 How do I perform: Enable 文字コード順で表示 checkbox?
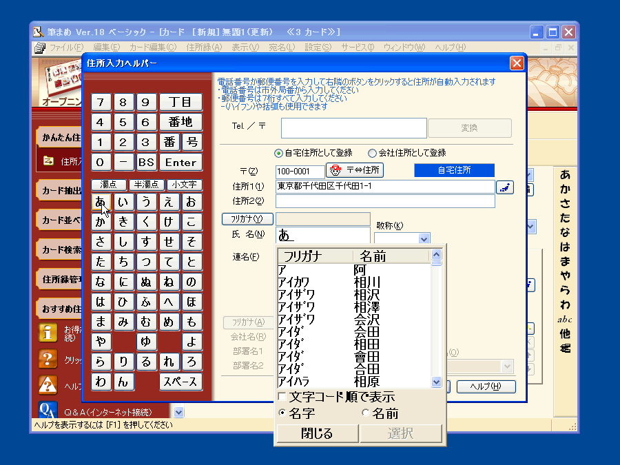(282, 397)
